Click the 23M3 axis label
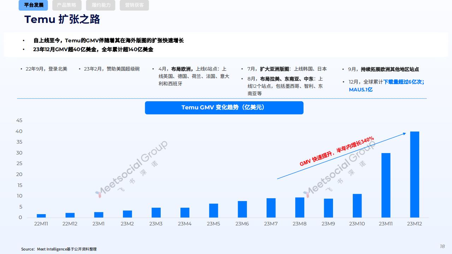452x254 pixels. coord(156,224)
